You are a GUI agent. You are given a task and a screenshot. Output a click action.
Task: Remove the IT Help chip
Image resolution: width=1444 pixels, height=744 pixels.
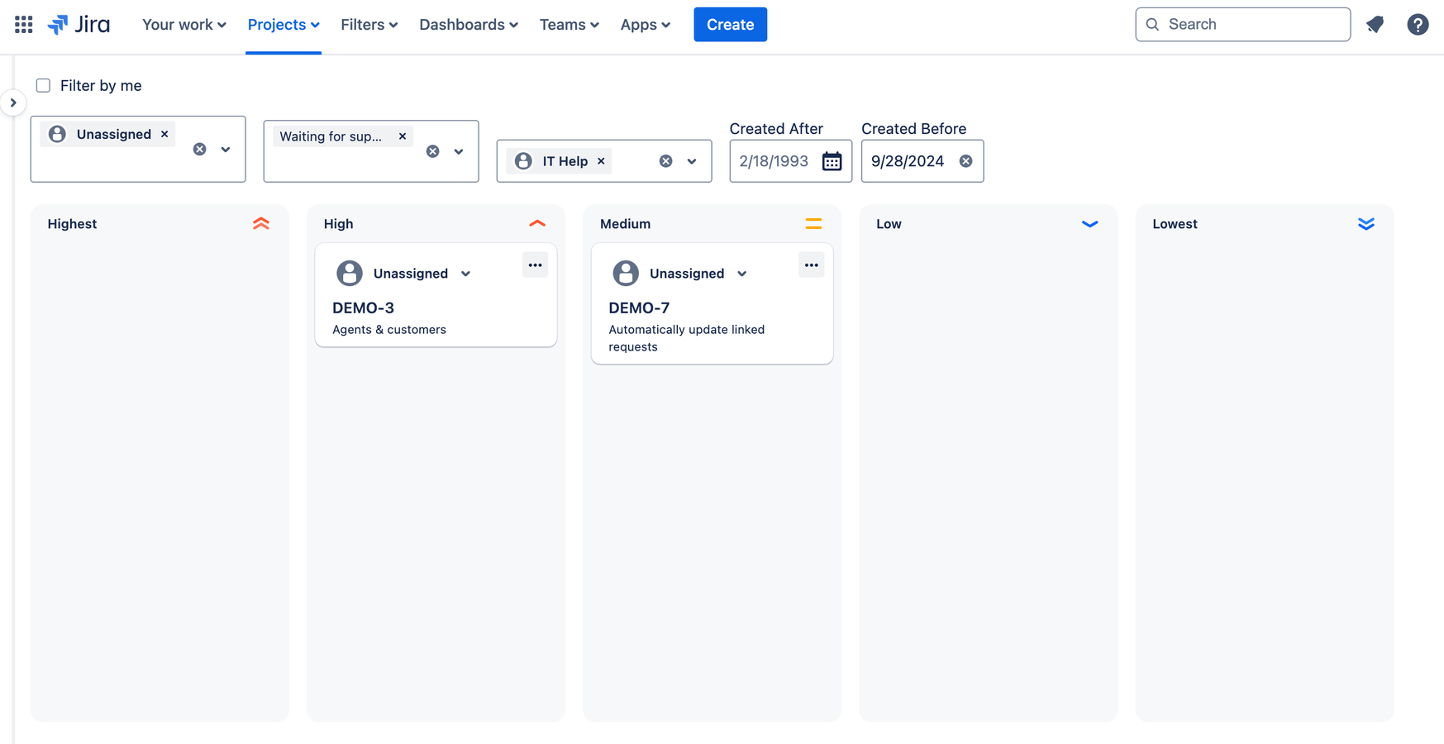pos(601,161)
